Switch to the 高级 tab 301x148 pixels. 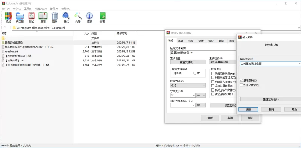pos(181,41)
